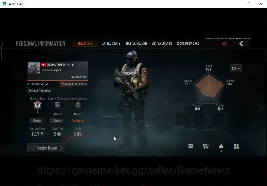
Task: Click the Season Objective header
Action: pos(40,91)
